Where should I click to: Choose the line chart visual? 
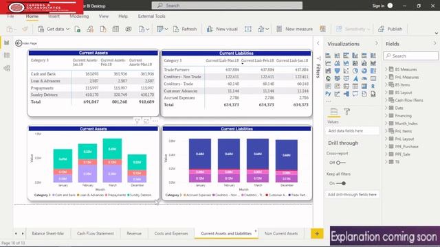pyautogui.click(x=328, y=63)
